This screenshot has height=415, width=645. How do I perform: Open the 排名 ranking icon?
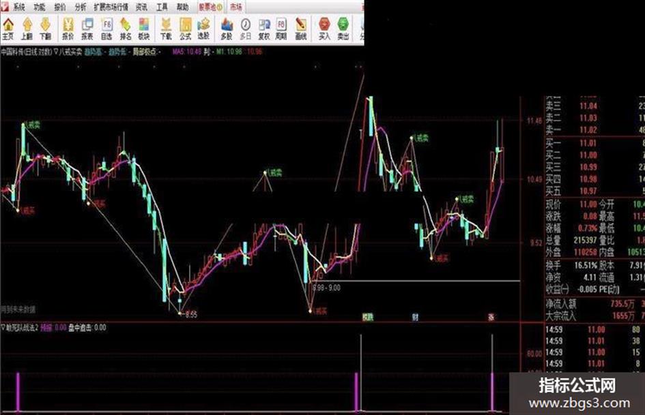tap(126, 29)
